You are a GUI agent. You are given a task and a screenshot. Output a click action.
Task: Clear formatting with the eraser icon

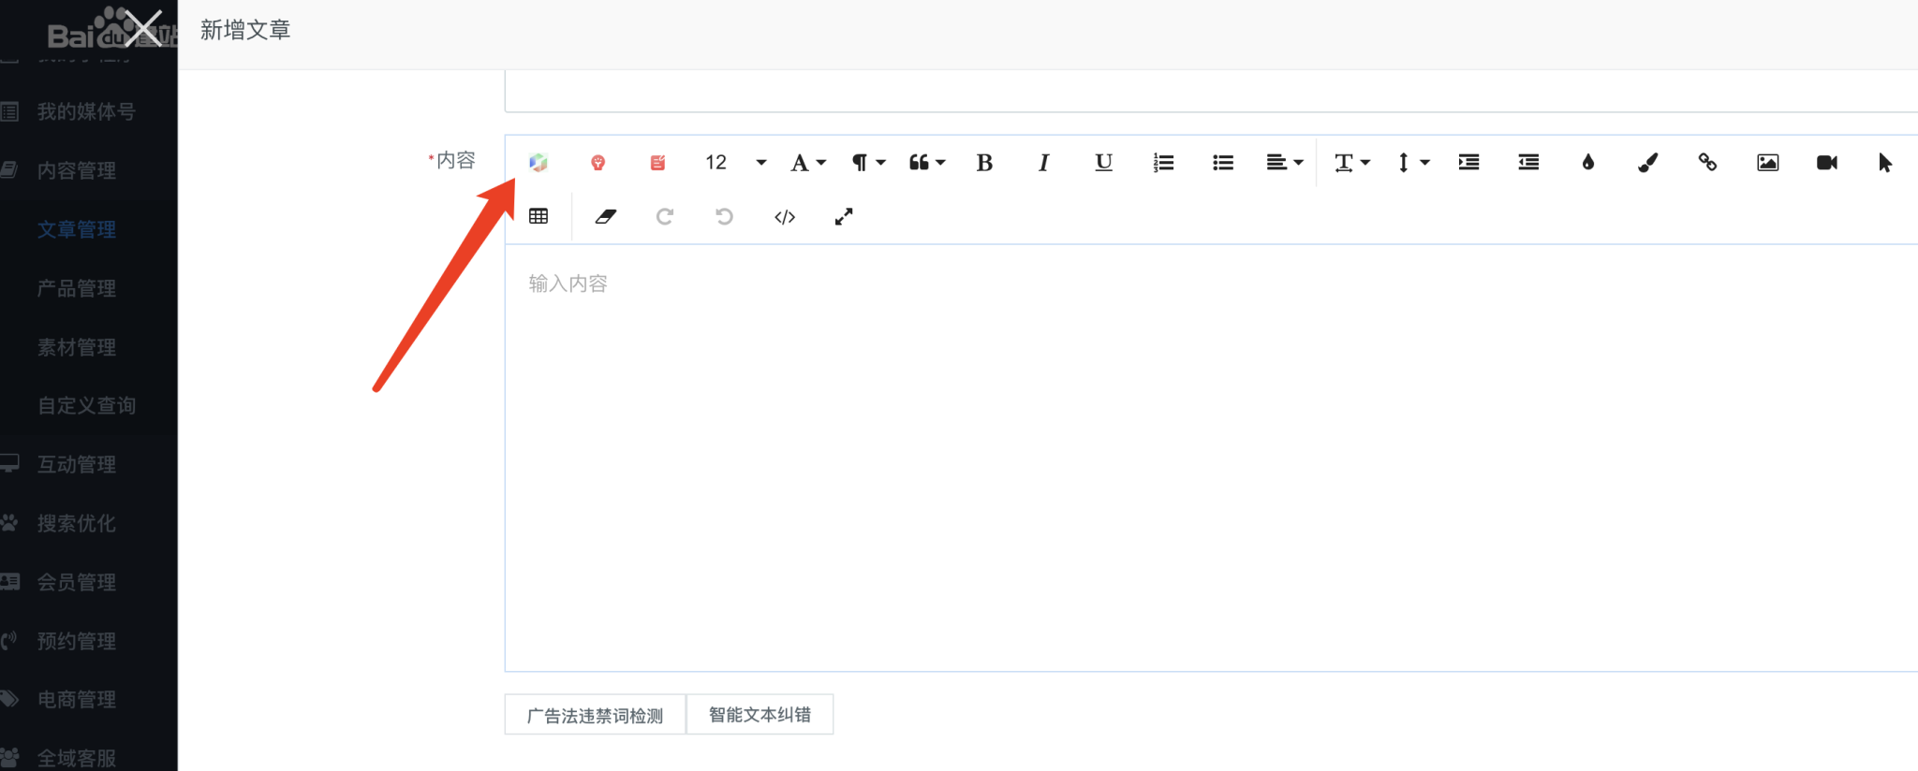tap(606, 217)
